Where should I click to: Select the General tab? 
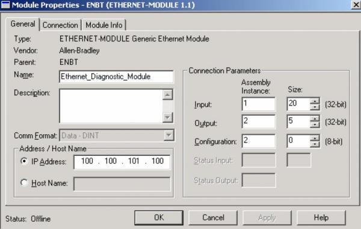coord(23,24)
